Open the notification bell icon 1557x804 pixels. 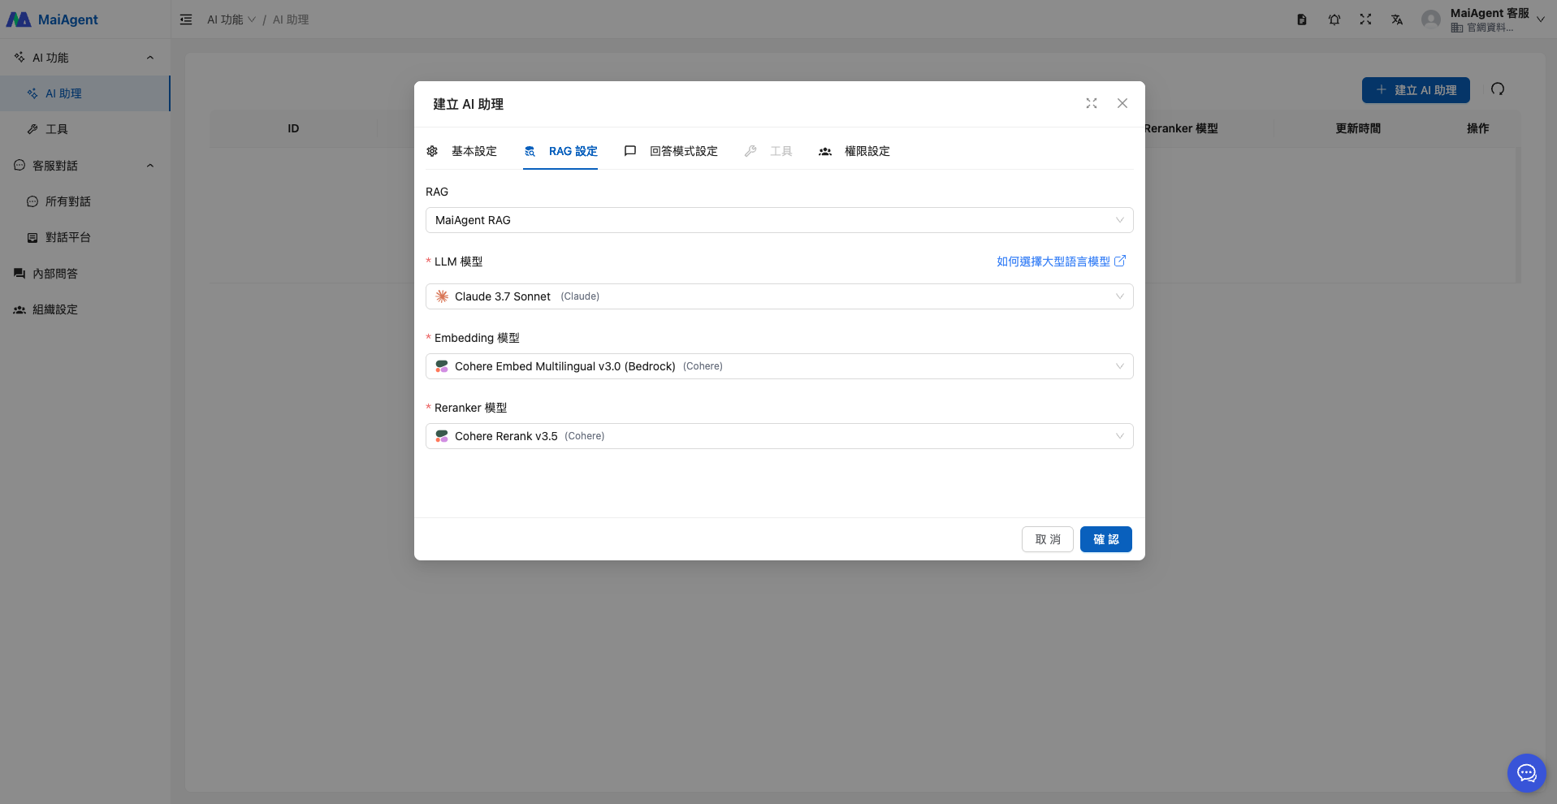click(1334, 19)
